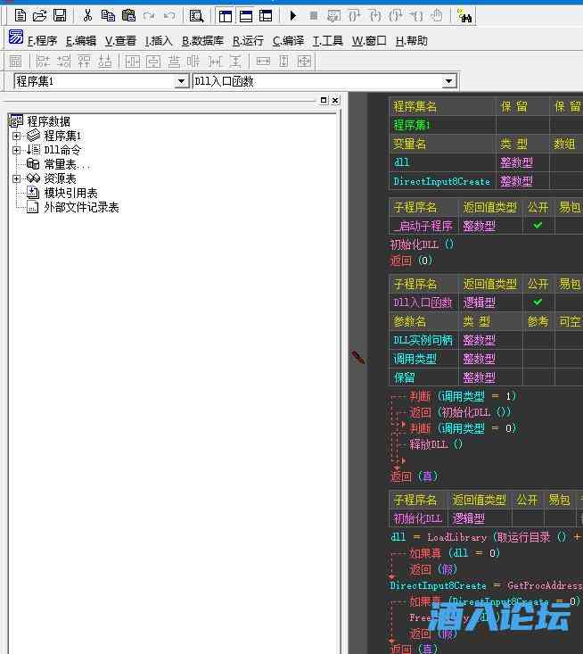Expand the 程序集1 tree node

pyautogui.click(x=16, y=136)
